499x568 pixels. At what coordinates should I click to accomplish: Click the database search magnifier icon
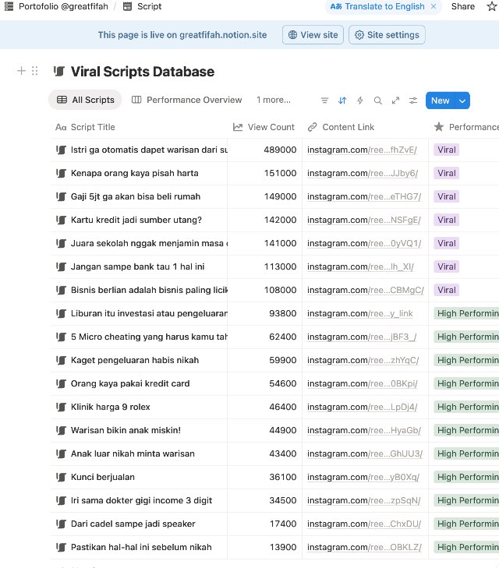point(378,101)
